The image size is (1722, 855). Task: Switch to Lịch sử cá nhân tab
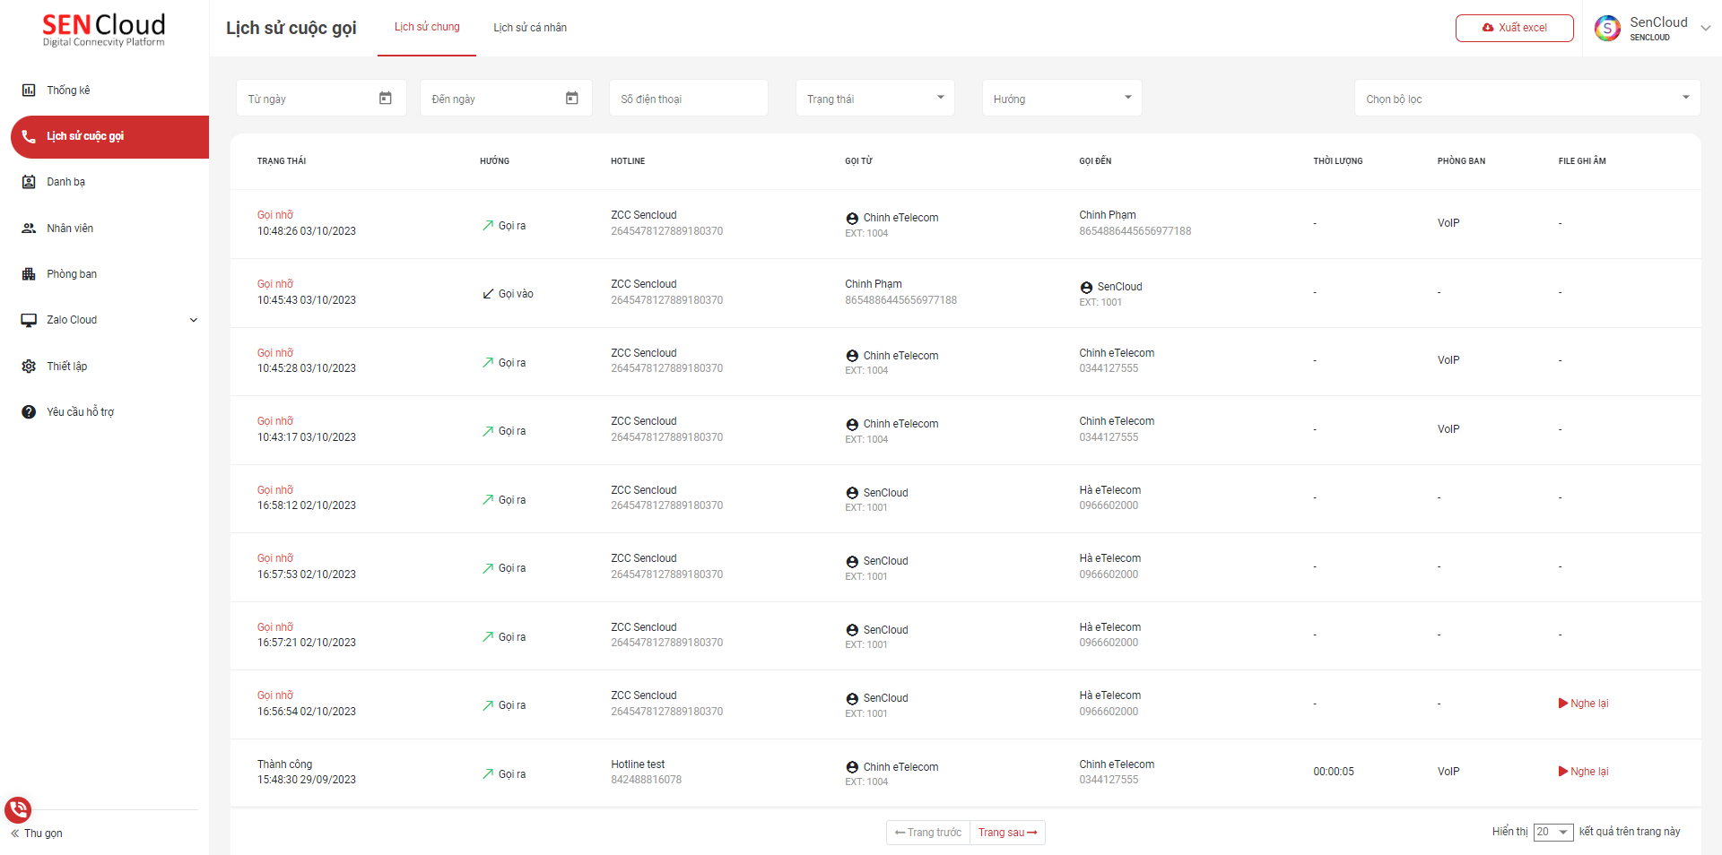tap(530, 28)
